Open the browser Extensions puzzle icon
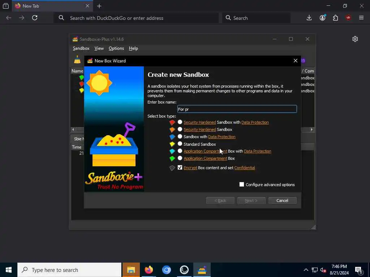 point(335,18)
